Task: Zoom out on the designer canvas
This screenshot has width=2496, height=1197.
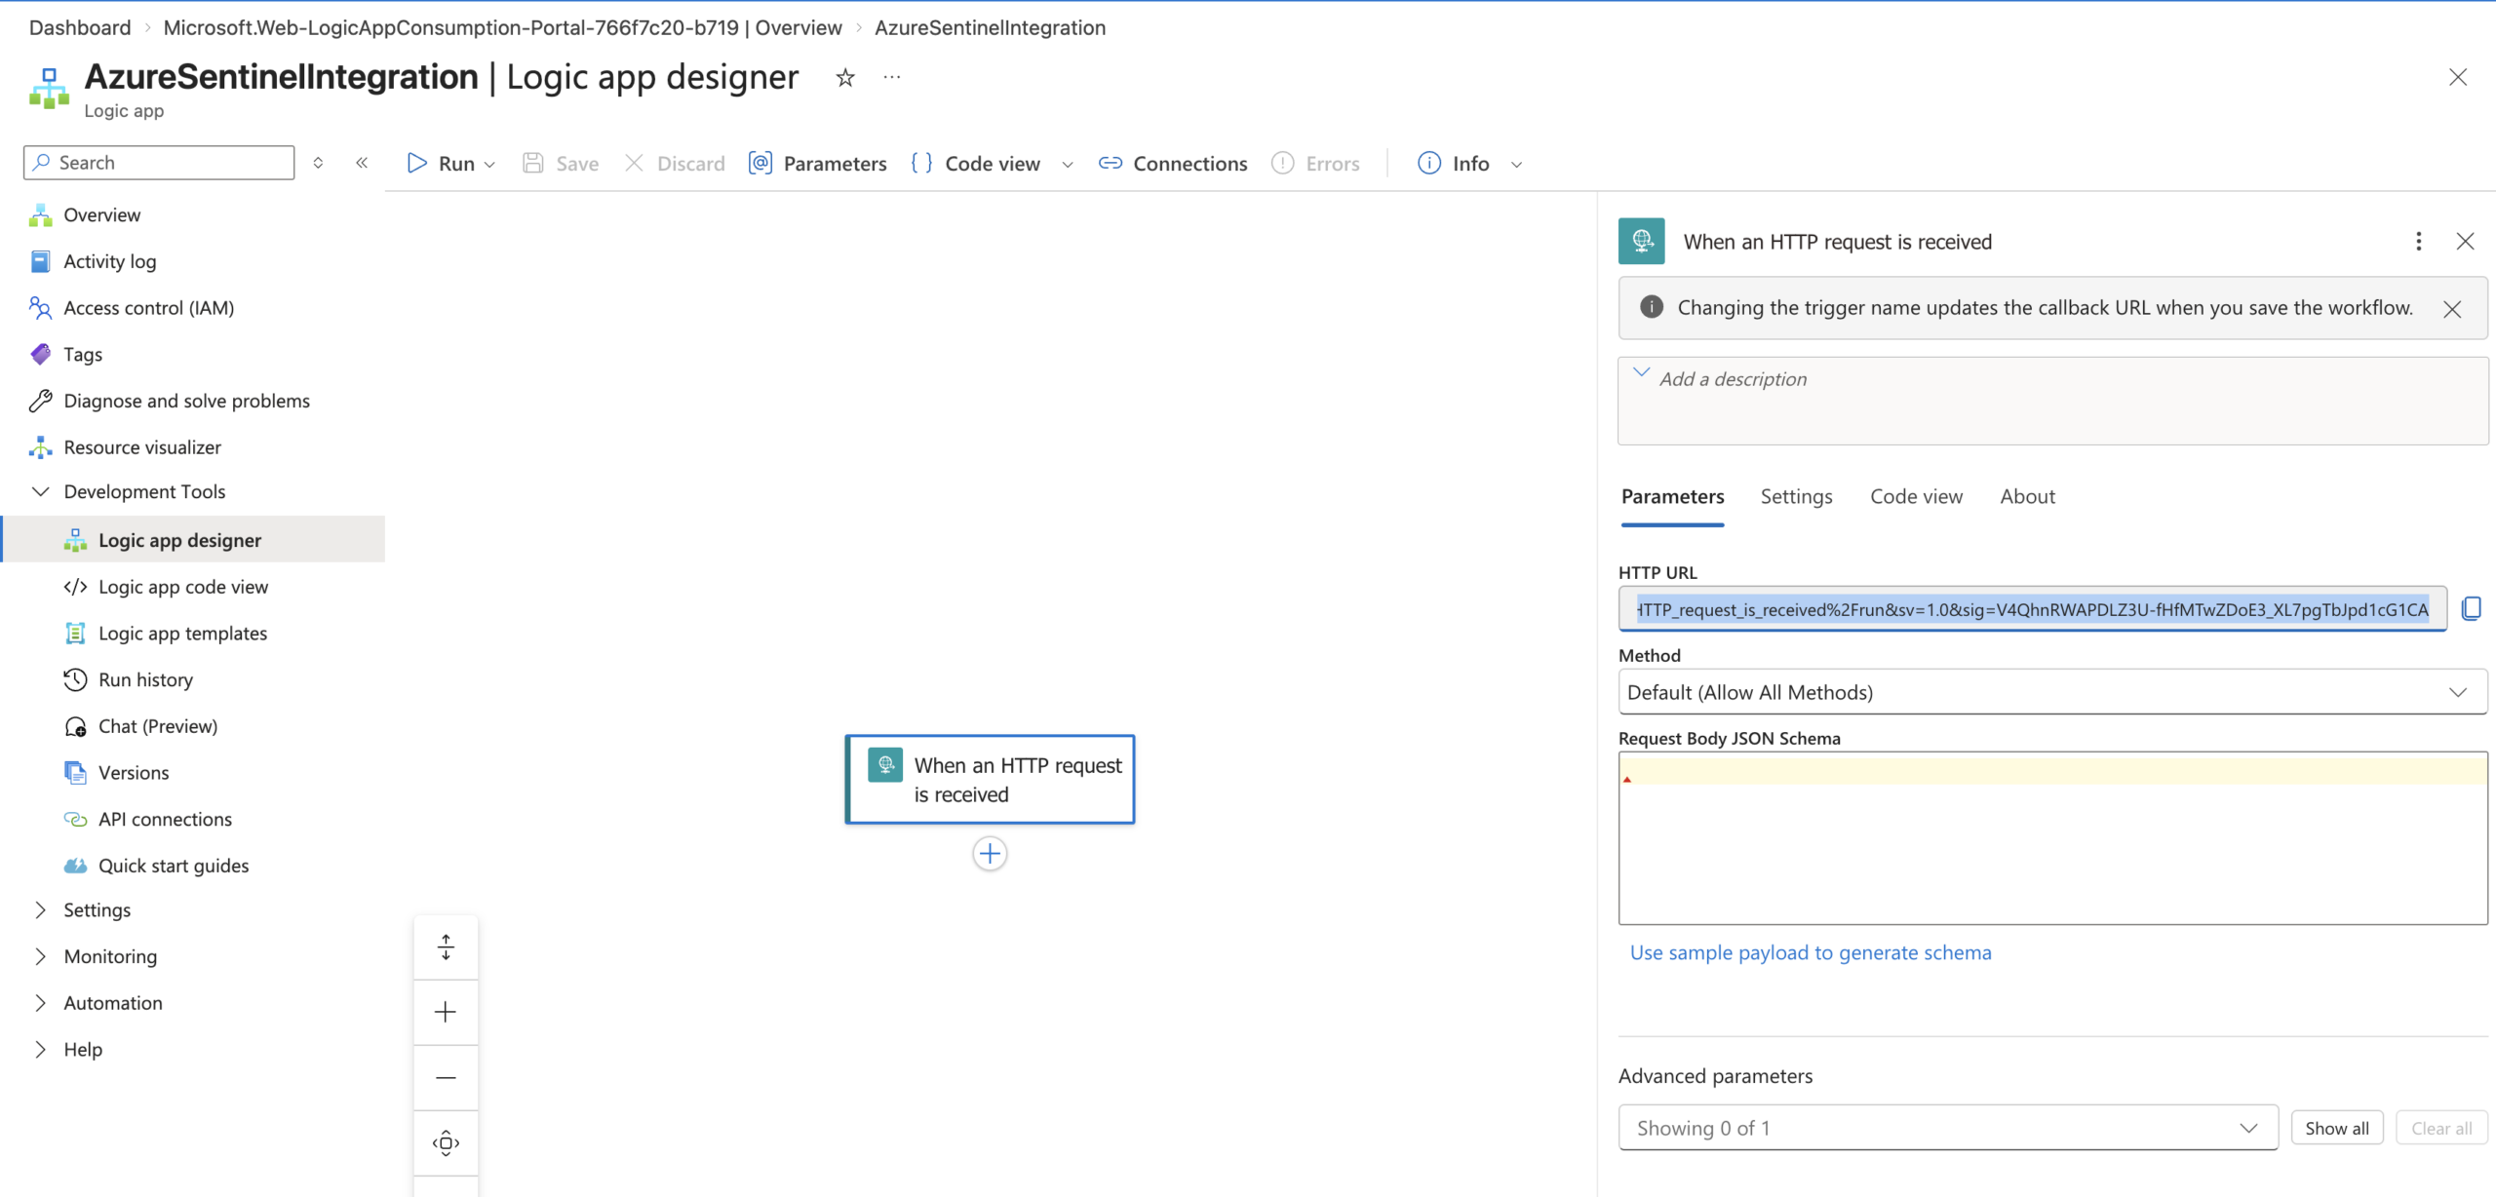Action: 446,1077
